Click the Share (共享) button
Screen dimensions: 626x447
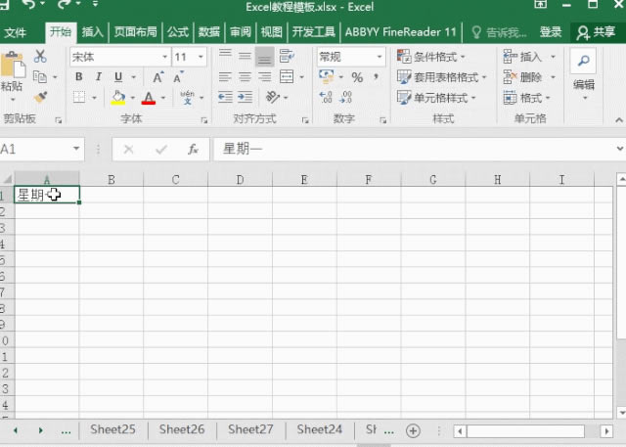click(596, 32)
